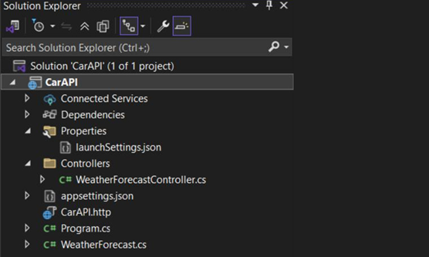The width and height of the screenshot is (429, 257).
Task: Collapse All tree nodes button
Action: [x=85, y=26]
